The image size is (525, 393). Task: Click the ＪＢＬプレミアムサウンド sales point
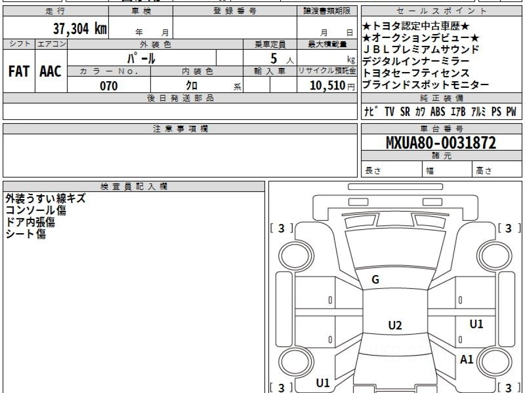click(x=420, y=50)
